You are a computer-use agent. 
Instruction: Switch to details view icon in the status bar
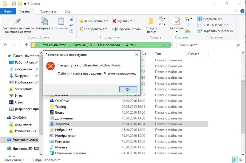point(235,160)
